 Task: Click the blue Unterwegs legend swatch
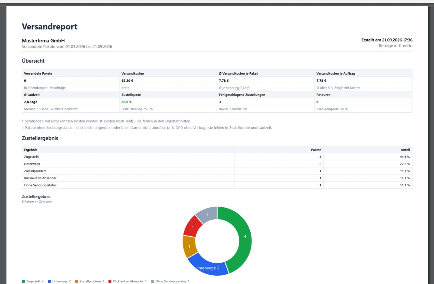(49, 281)
